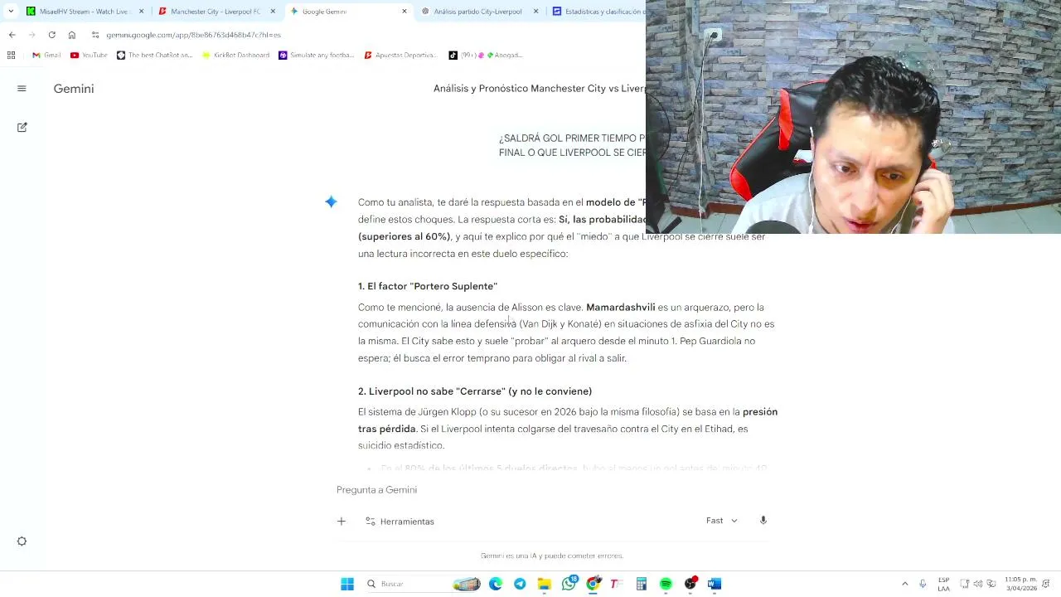Close the MisaelHV Stream tab

141,12
